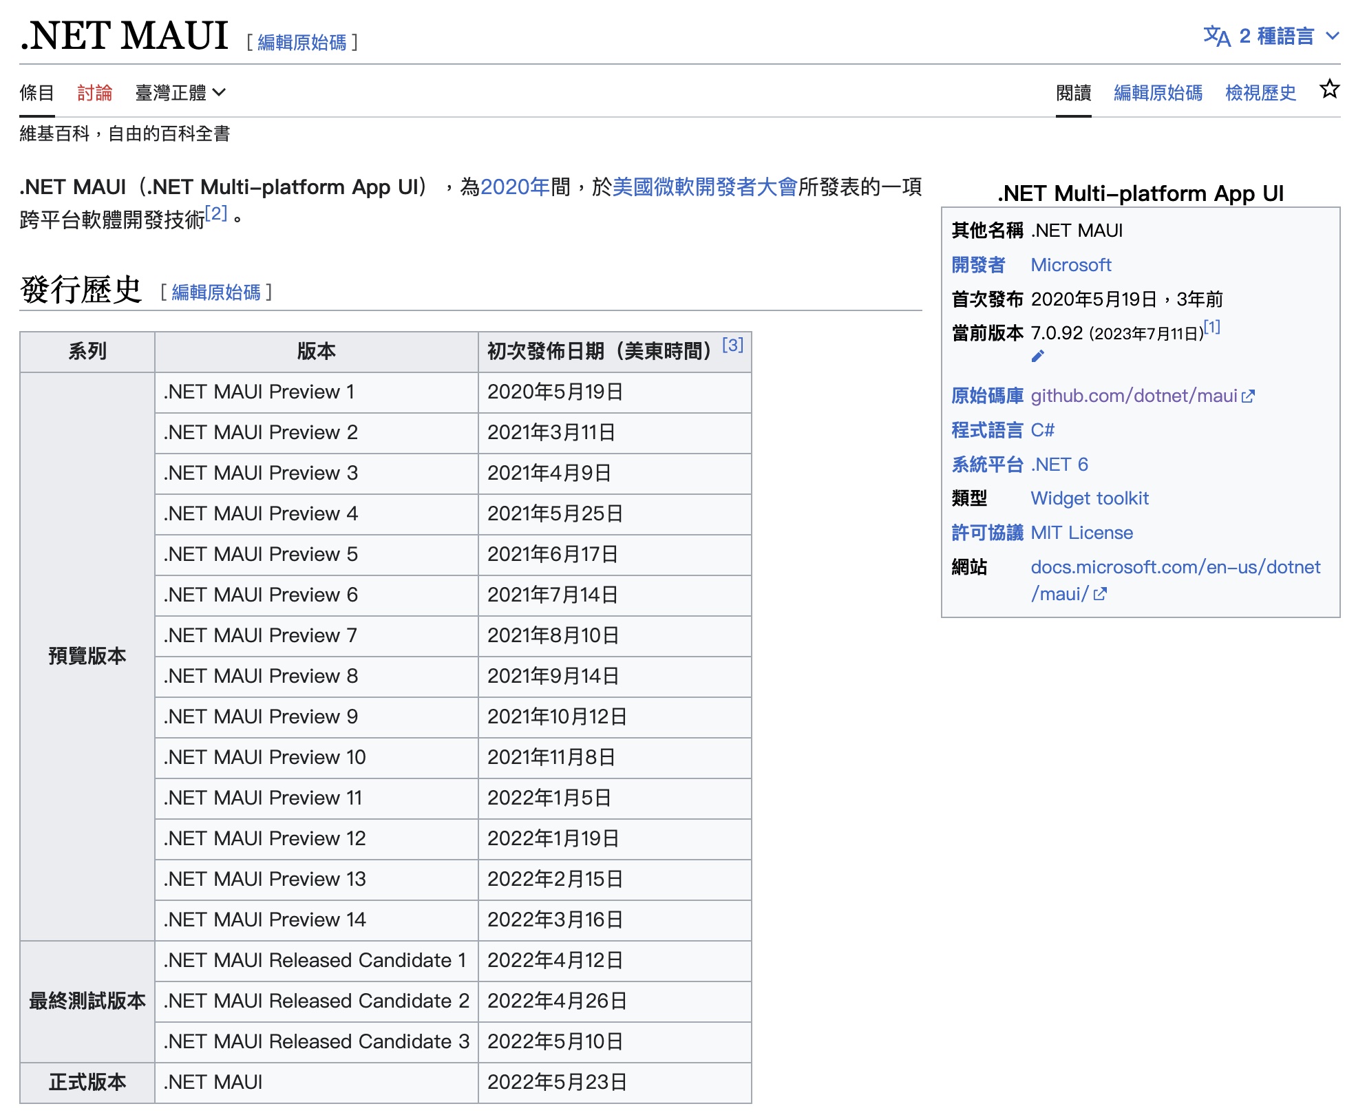Click the 2021年10月12日 date cell
Viewport: 1356px width, 1115px height.
pos(615,717)
